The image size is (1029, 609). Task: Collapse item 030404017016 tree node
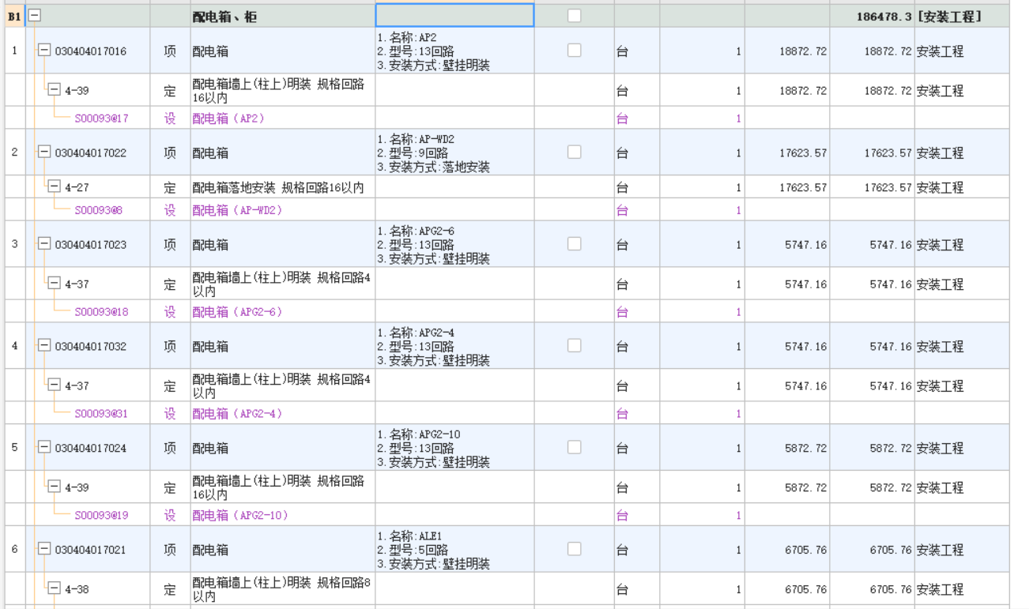[x=44, y=51]
